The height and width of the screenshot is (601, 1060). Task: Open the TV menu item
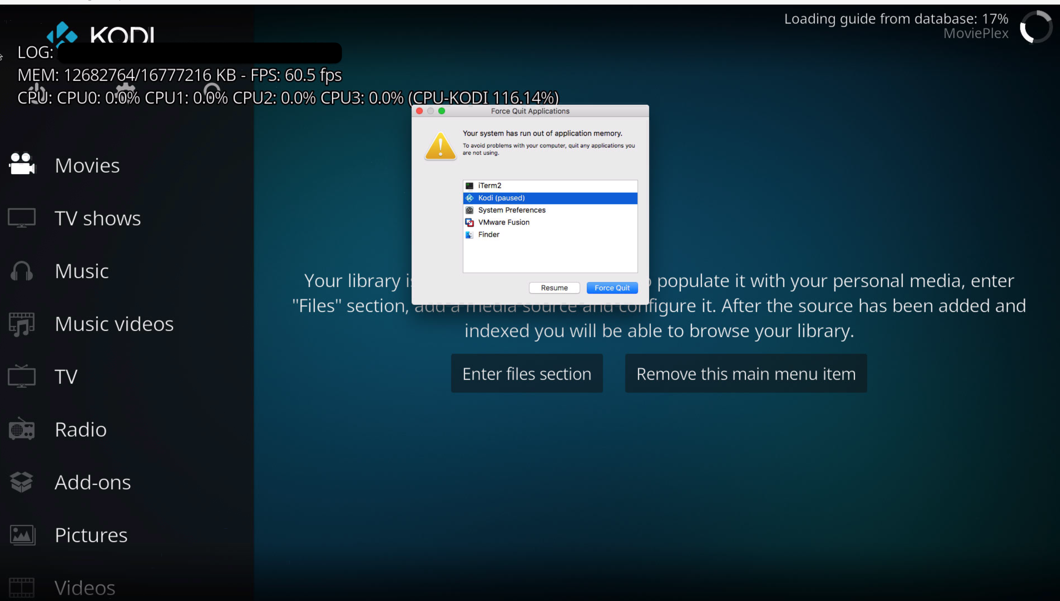pos(66,377)
